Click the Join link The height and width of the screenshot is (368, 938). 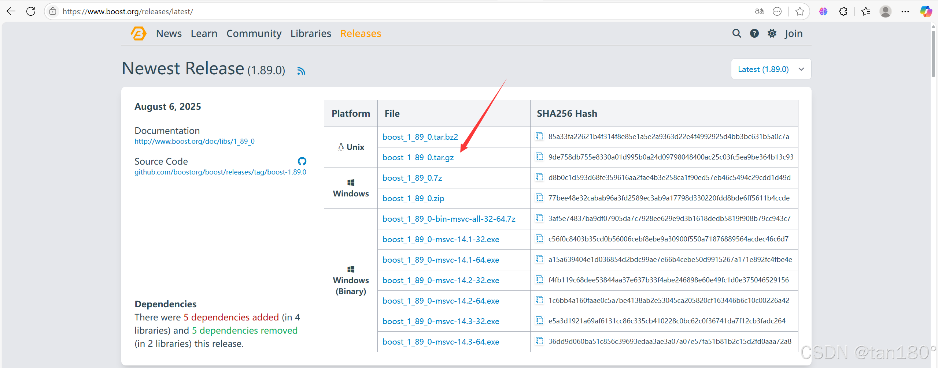pos(794,34)
